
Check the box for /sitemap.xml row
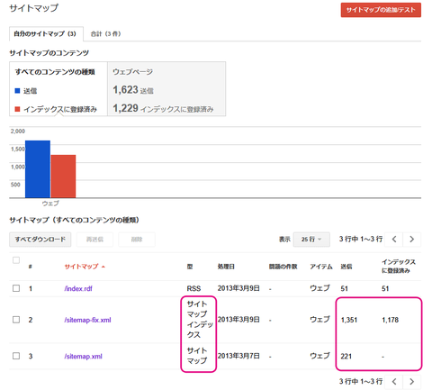coord(16,356)
